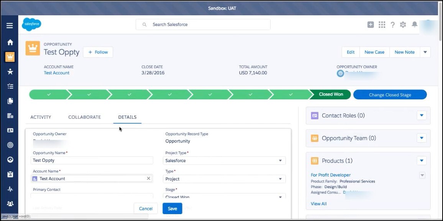Click the global create plus icon
This screenshot has height=221, width=443.
[371, 24]
